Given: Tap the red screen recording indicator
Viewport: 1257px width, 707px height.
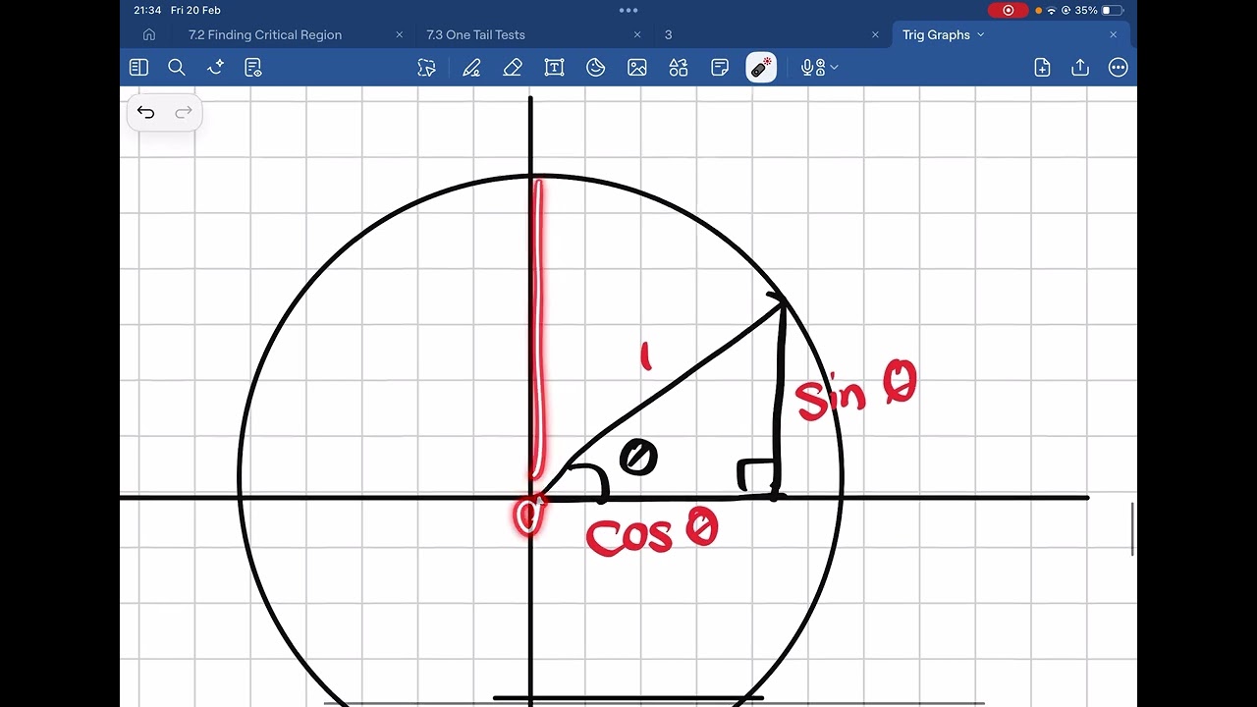Looking at the screenshot, I should click(1008, 10).
